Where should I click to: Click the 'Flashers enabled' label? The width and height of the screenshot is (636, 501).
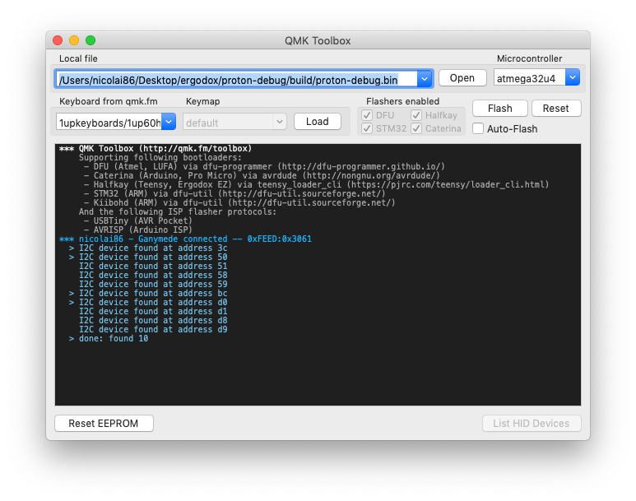[x=403, y=101]
